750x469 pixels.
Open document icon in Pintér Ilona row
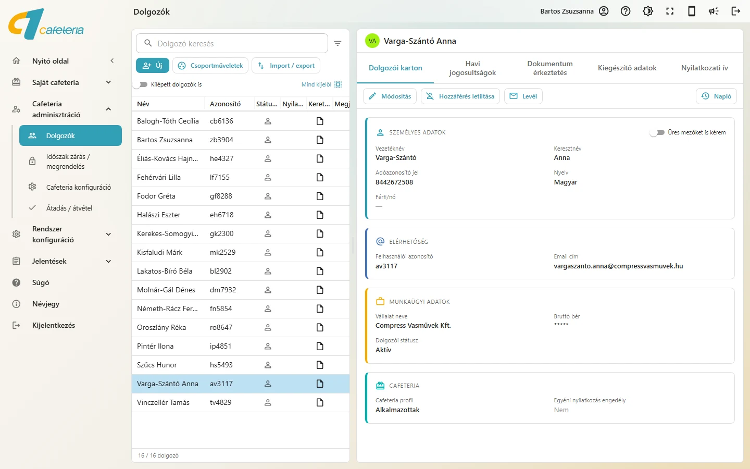coord(320,346)
